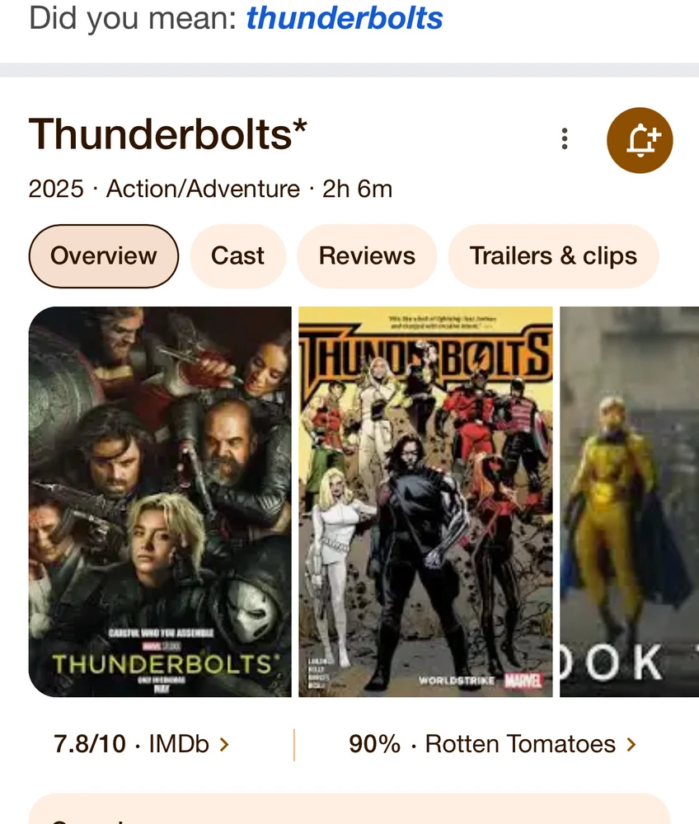Select the Overview tab

[x=104, y=255]
